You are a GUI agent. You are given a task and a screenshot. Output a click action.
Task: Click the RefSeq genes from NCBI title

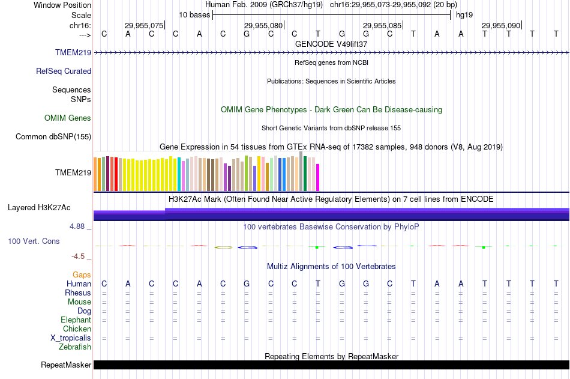click(x=331, y=62)
